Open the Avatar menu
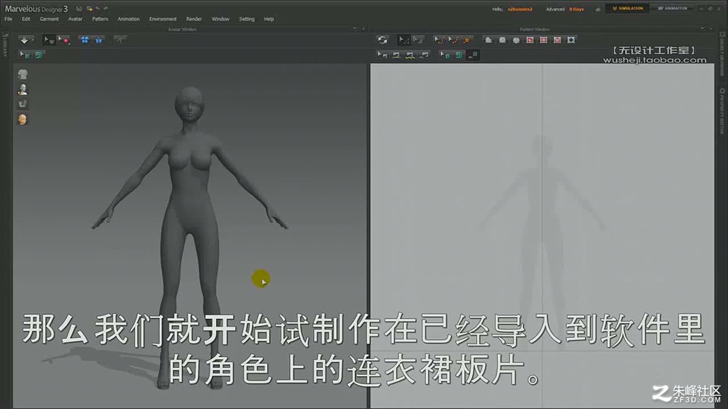Screen dimensions: 728x409 (x=75, y=19)
